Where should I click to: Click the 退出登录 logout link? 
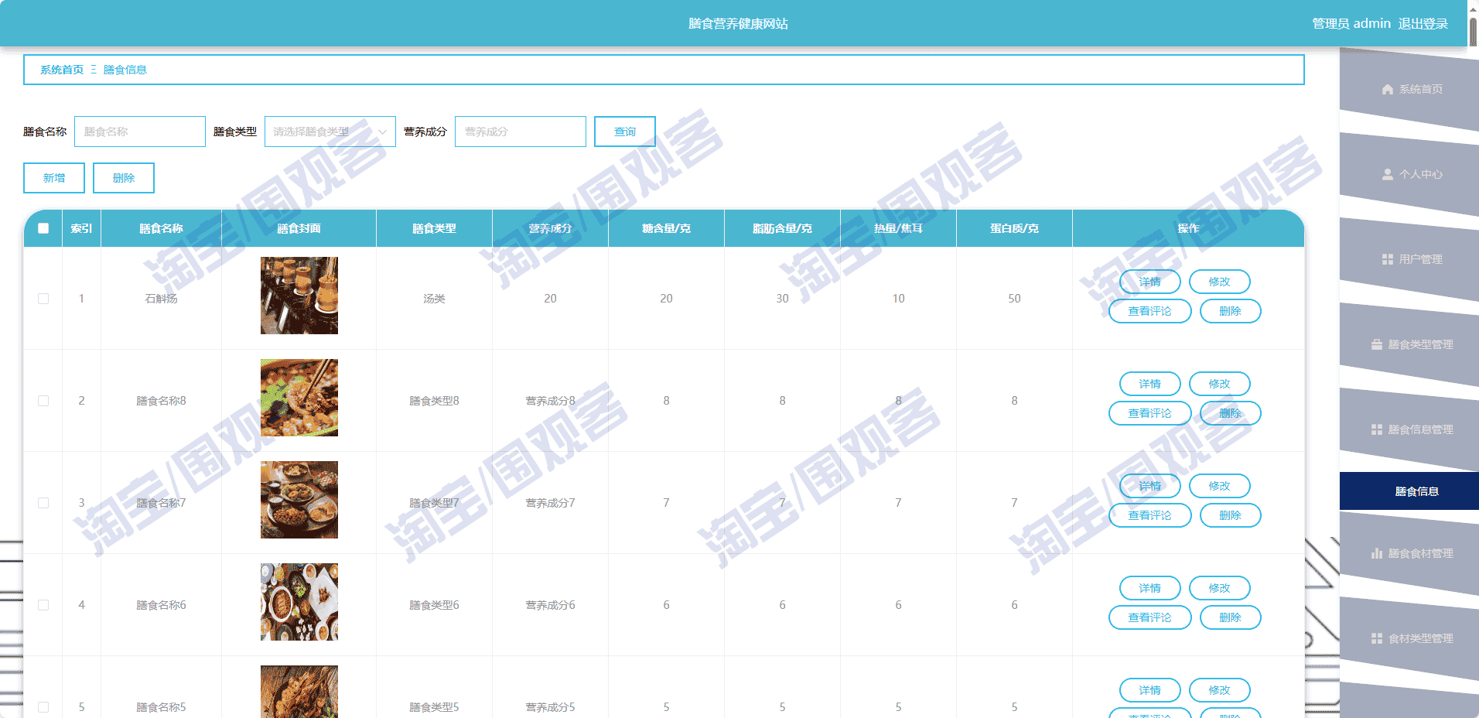click(1423, 24)
